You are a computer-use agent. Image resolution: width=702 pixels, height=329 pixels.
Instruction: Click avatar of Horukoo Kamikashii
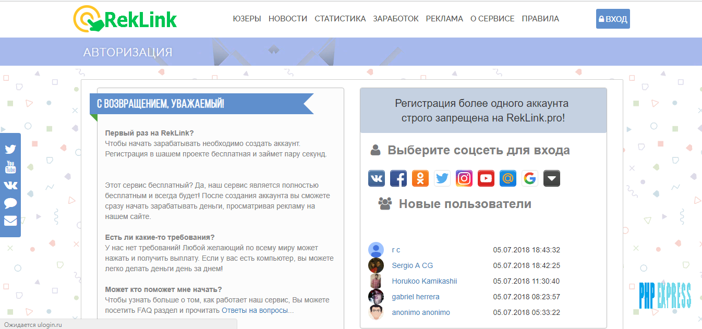376,281
